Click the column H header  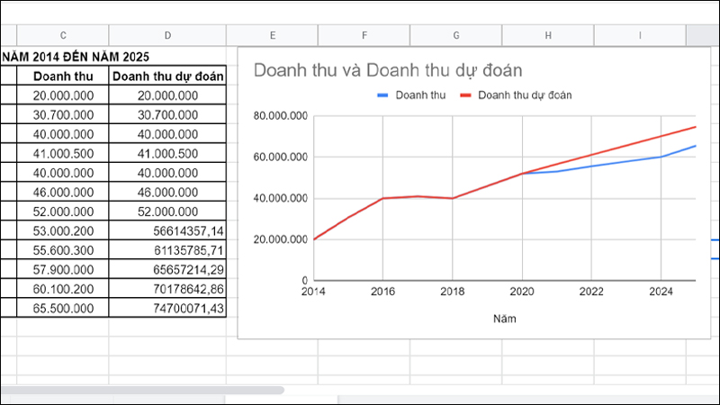pos(548,35)
